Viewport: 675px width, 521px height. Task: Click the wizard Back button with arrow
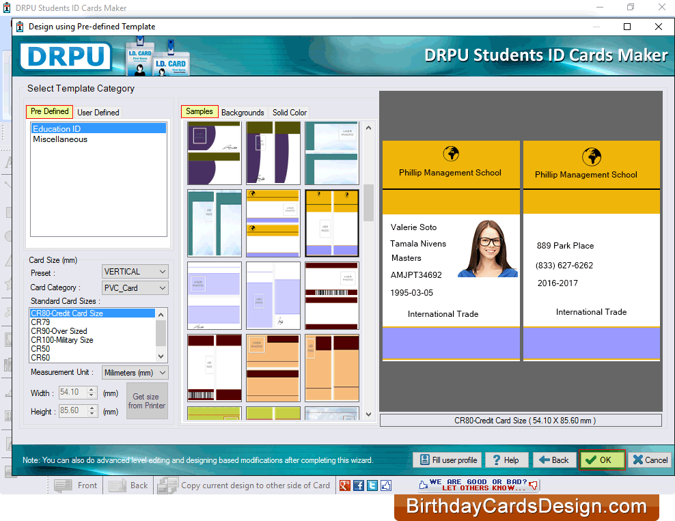click(x=554, y=460)
